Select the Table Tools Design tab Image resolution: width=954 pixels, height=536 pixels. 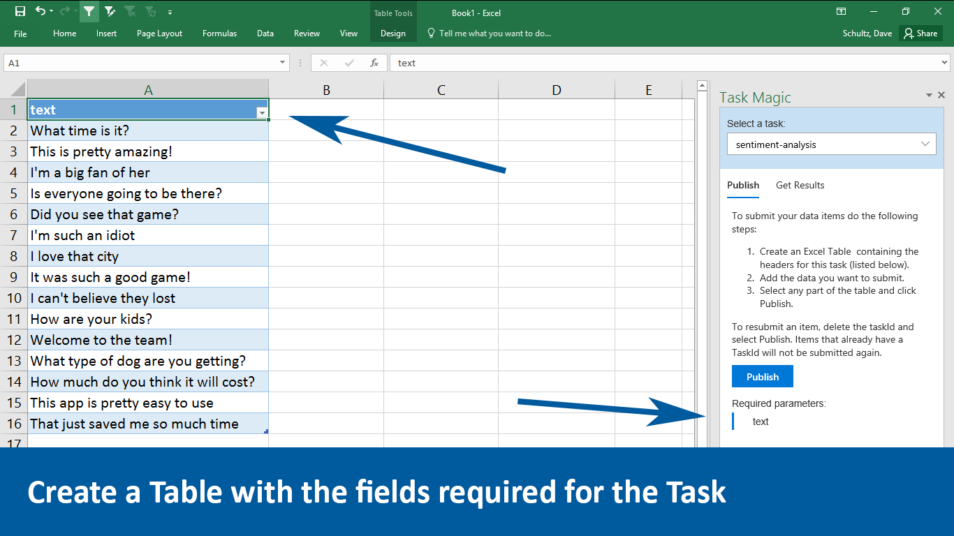(x=393, y=33)
